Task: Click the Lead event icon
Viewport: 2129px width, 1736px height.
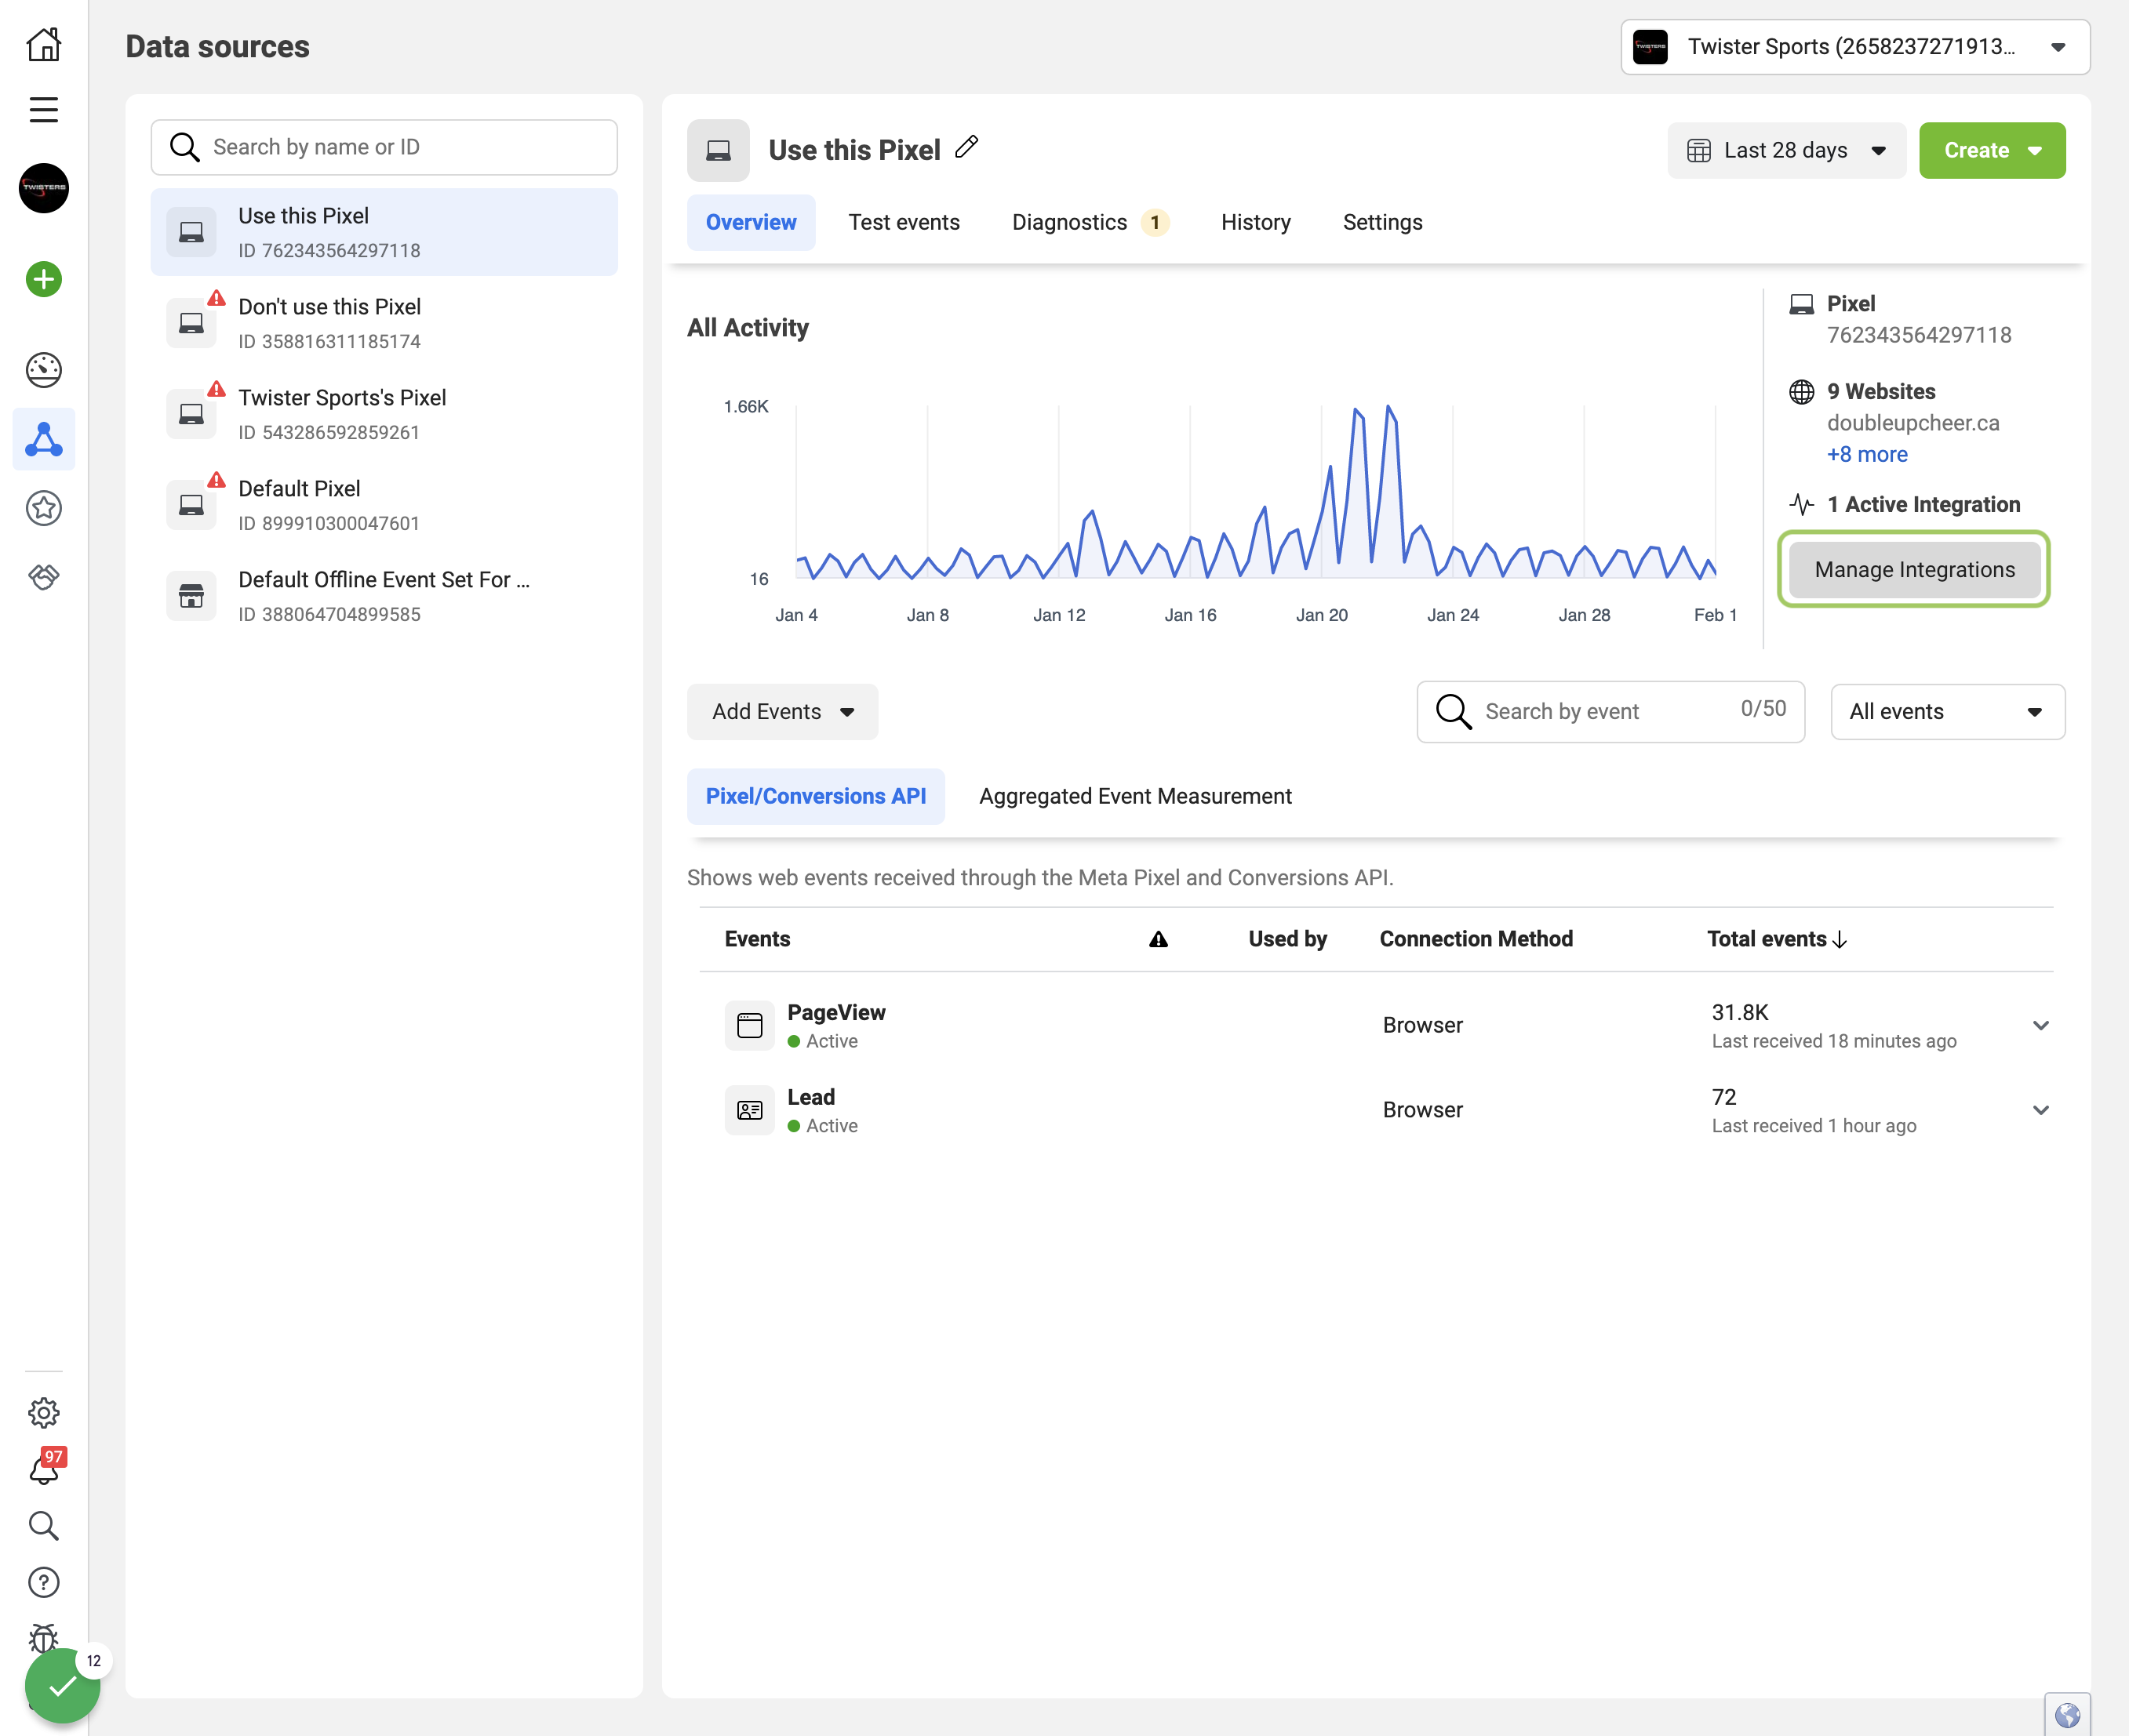Action: point(749,1110)
